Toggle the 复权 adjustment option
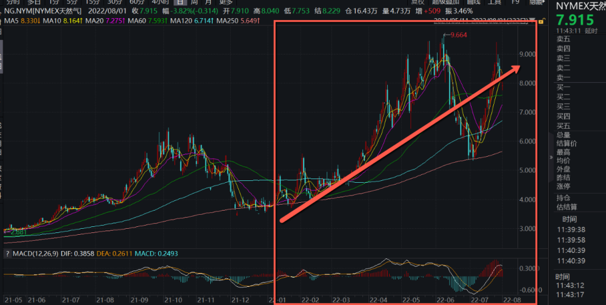606x305 pixels. [417, 2]
